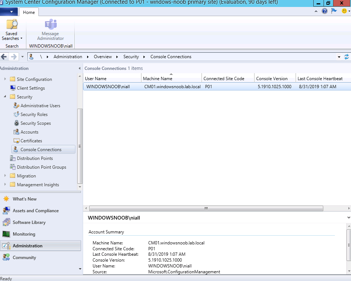Collapse the WINDOWSNOOB\niall details pane
Viewport: 351px width, 281px height.
[x=348, y=217]
